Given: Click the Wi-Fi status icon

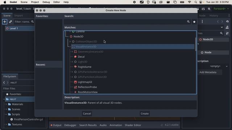Looking at the screenshot, I should (x=189, y=2).
